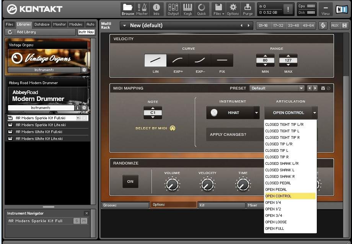Click the Purge icon
This screenshot has width=352, height=244.
click(248, 10)
